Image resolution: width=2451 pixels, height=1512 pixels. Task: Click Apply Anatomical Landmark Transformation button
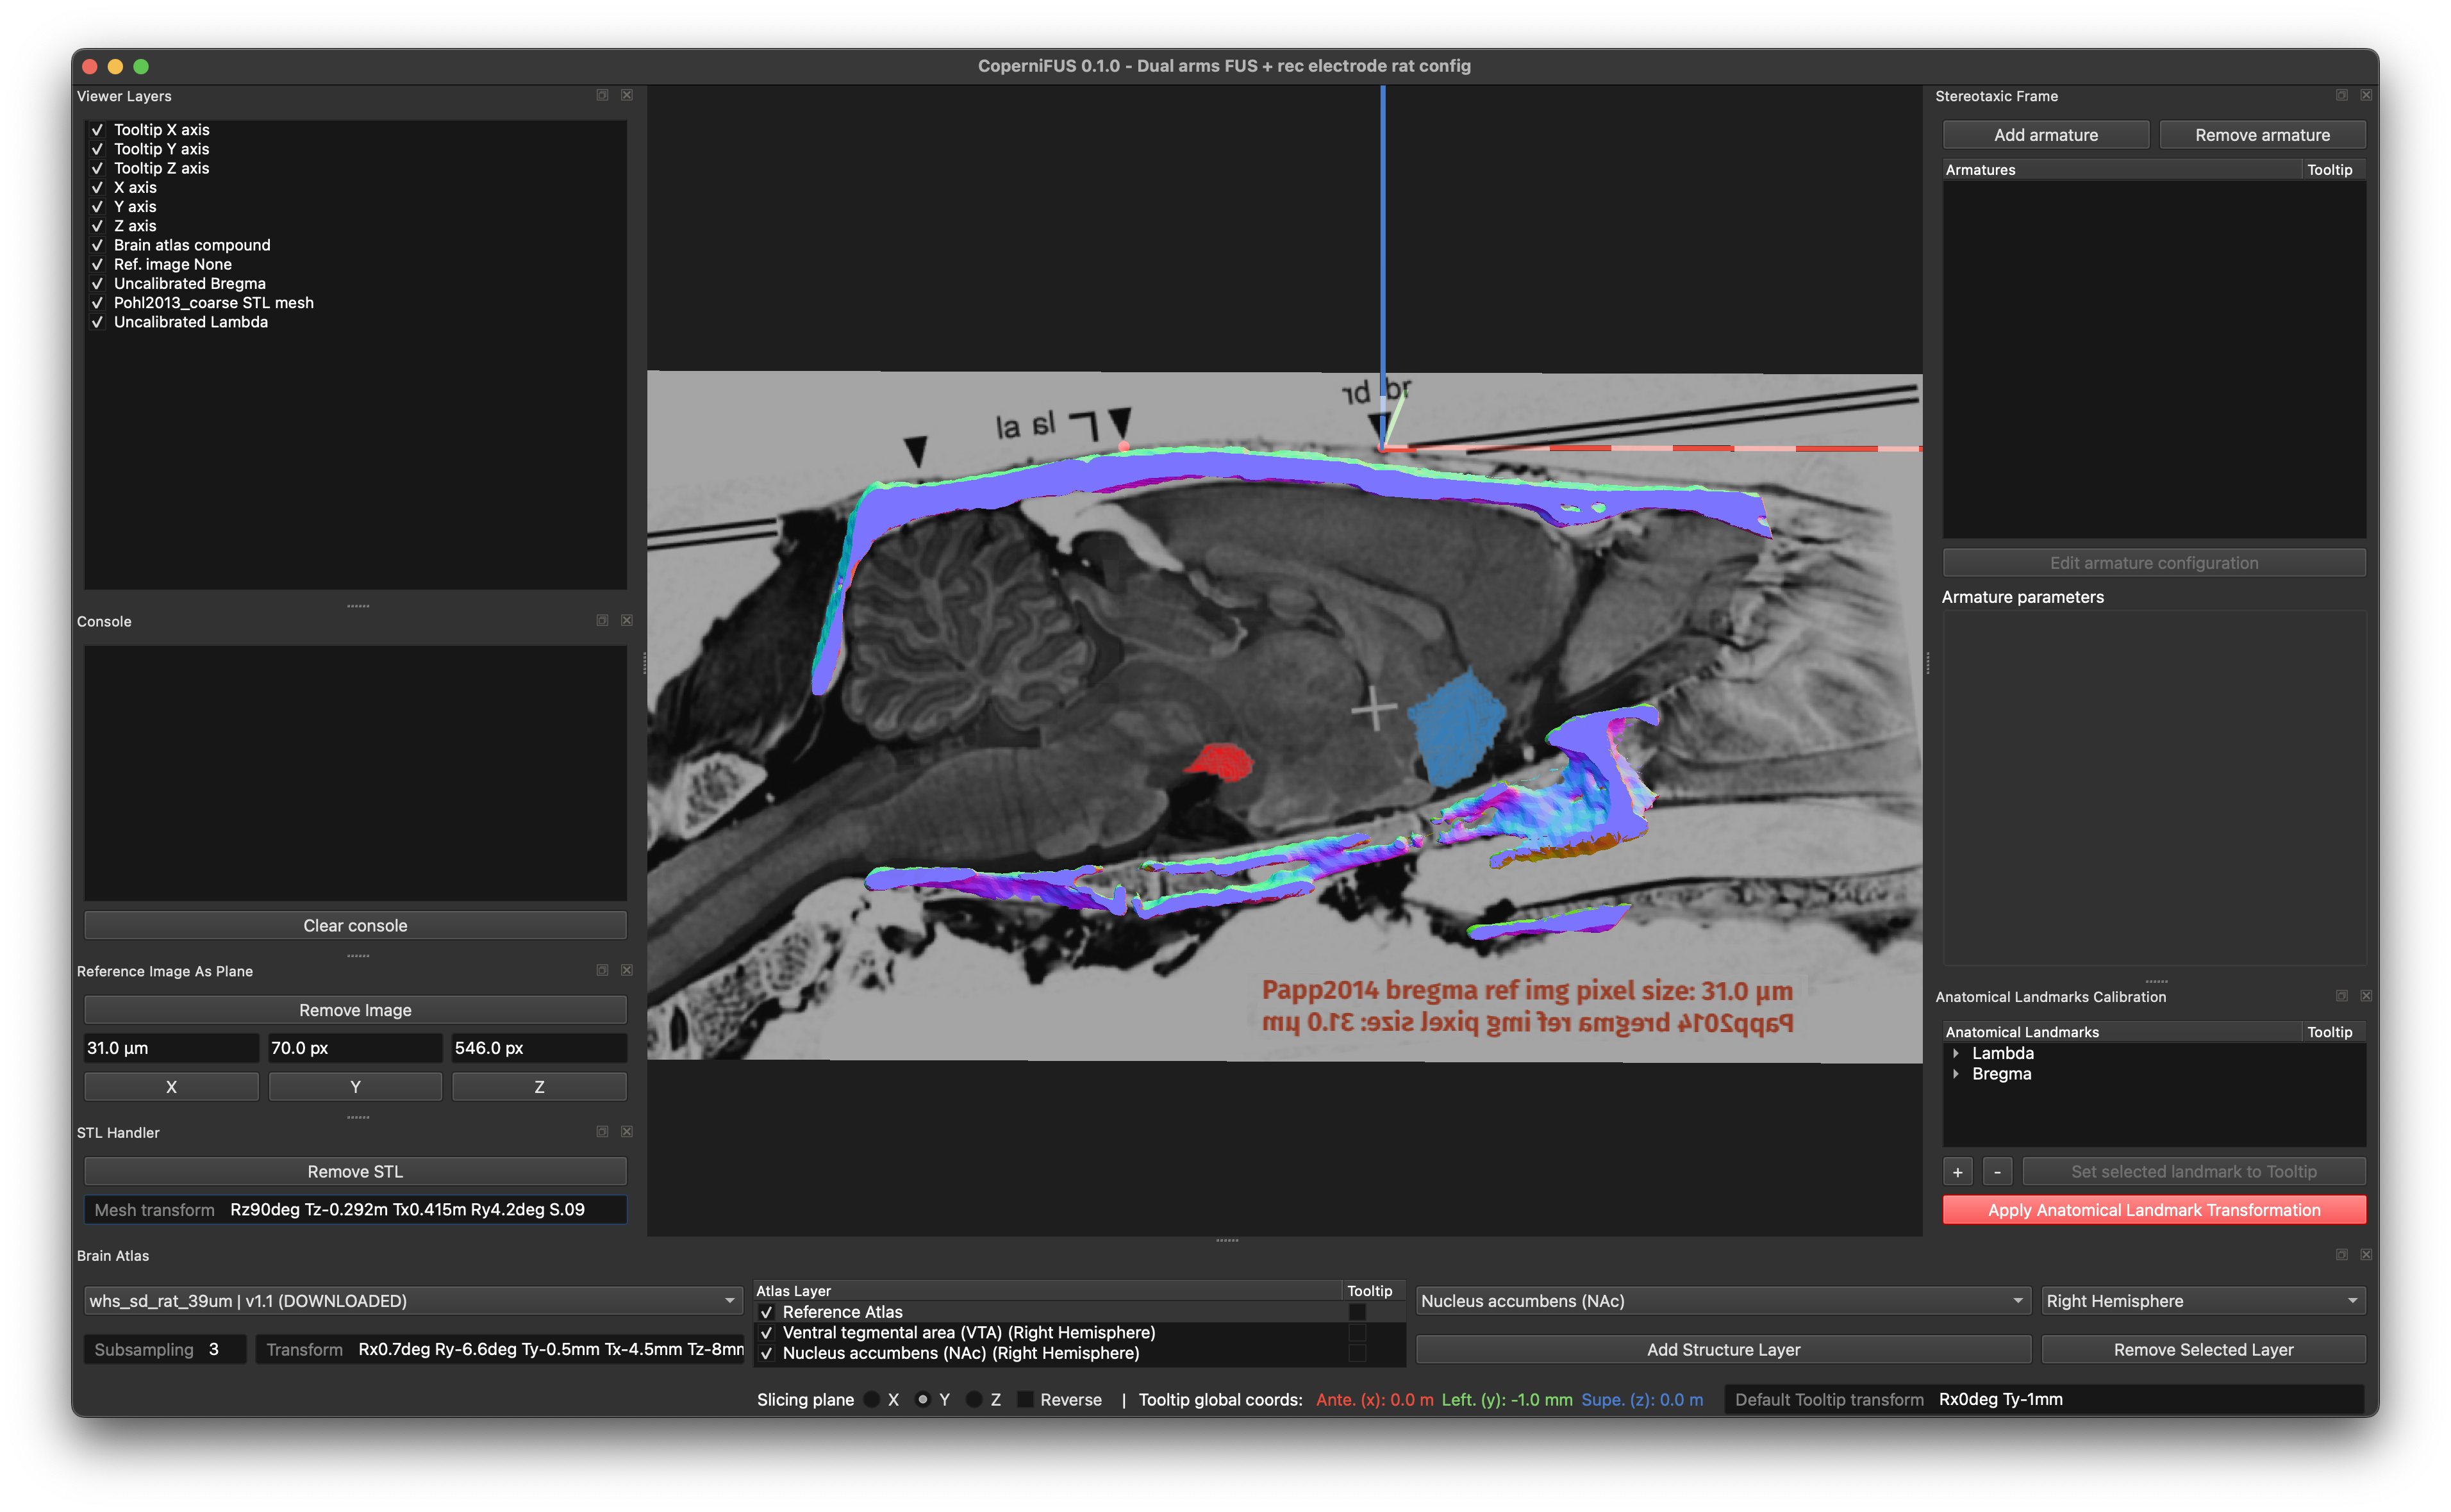(x=2154, y=1210)
